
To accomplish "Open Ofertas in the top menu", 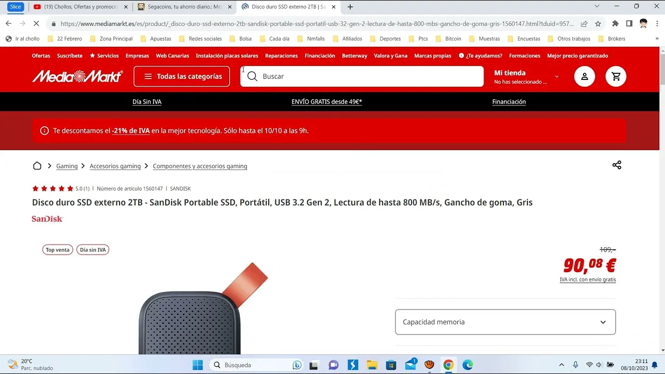I will pos(41,56).
